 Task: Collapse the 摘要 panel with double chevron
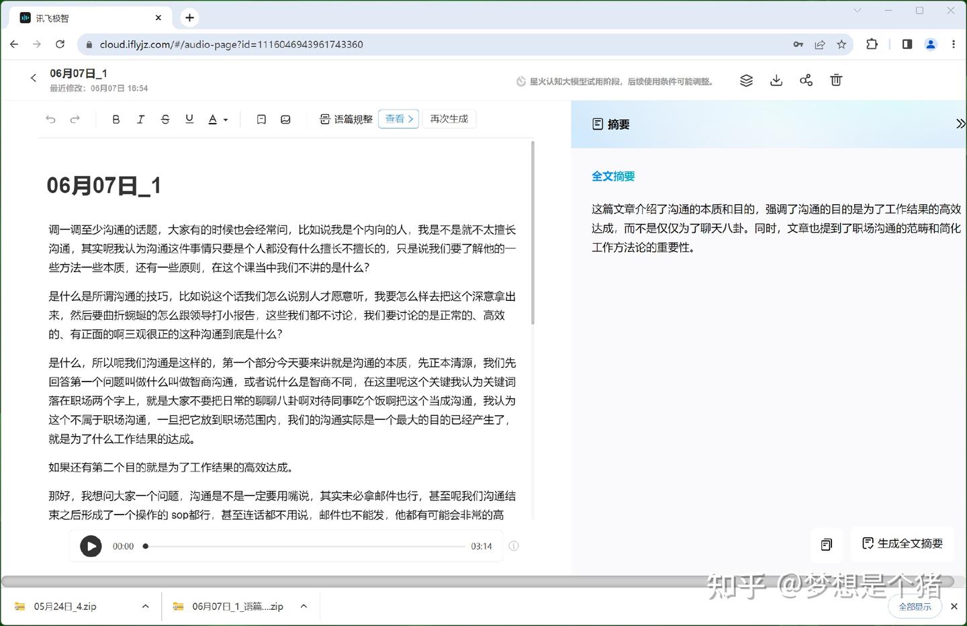click(960, 124)
